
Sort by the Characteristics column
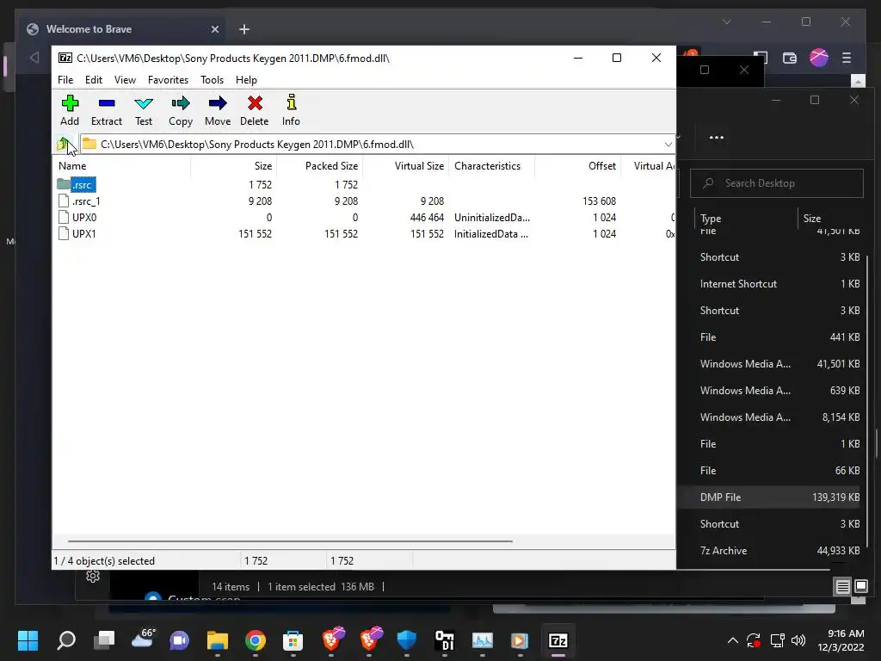[x=491, y=166]
